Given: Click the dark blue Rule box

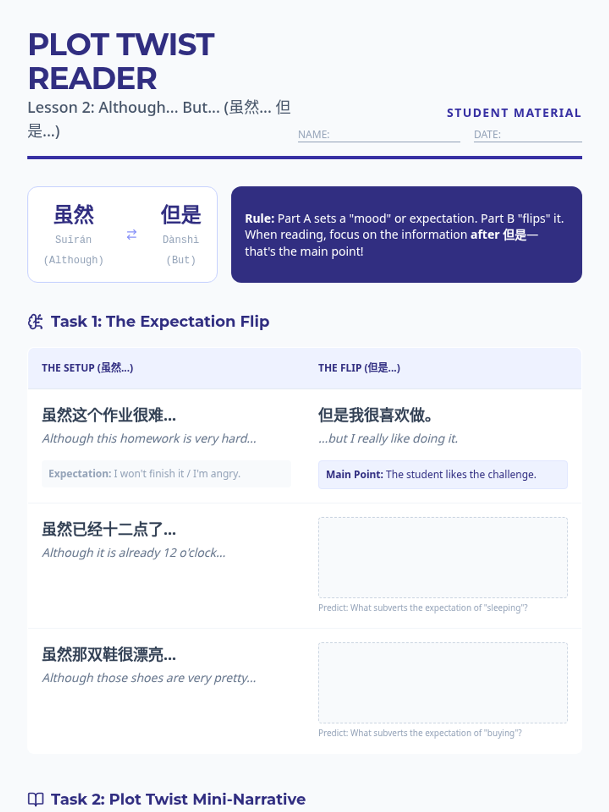Looking at the screenshot, I should (x=407, y=234).
